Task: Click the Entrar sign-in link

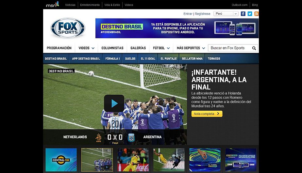Action: [188, 14]
